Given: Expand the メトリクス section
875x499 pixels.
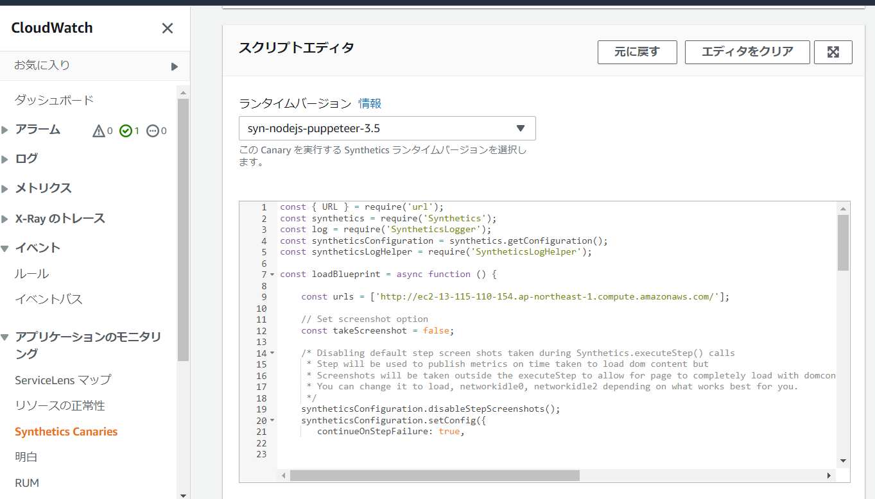Looking at the screenshot, I should 5,189.
